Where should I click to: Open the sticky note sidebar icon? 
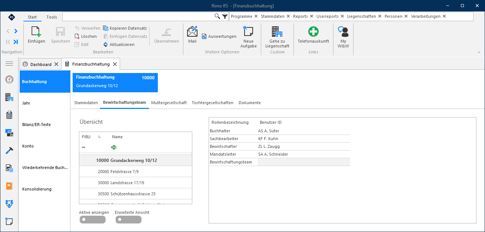9,221
